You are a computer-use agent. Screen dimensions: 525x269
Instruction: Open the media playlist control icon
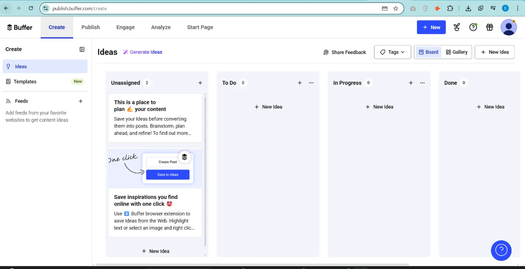click(x=493, y=8)
